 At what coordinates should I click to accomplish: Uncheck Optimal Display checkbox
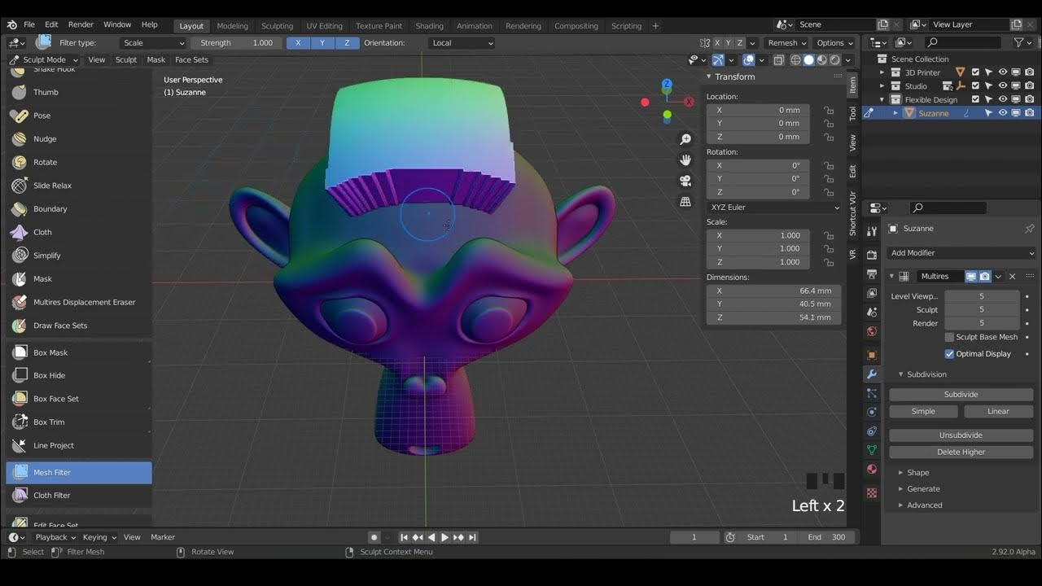(949, 354)
